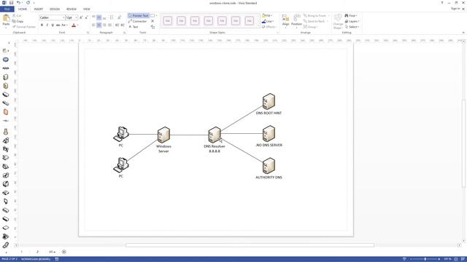Switch to the REVIEW tab
The height and width of the screenshot is (262, 467).
(72, 9)
